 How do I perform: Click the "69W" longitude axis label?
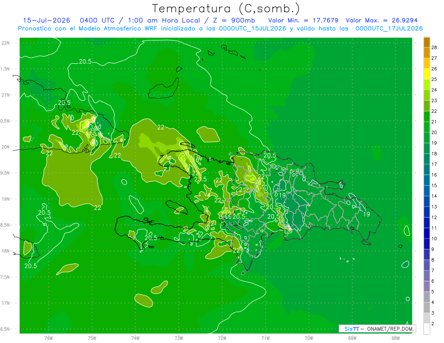[352, 338]
